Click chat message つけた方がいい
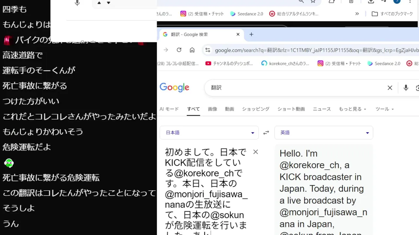This screenshot has height=235, width=419. [31, 101]
